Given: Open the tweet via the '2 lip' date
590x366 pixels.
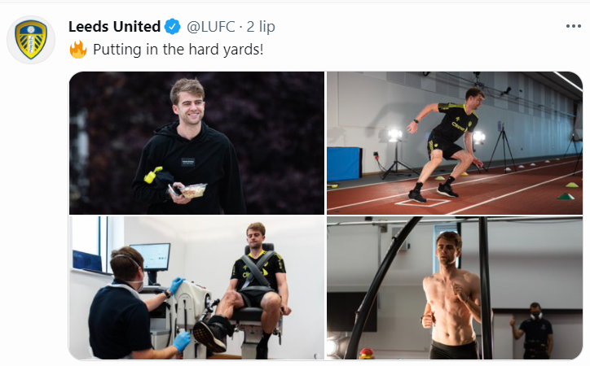Looking at the screenshot, I should tap(262, 27).
